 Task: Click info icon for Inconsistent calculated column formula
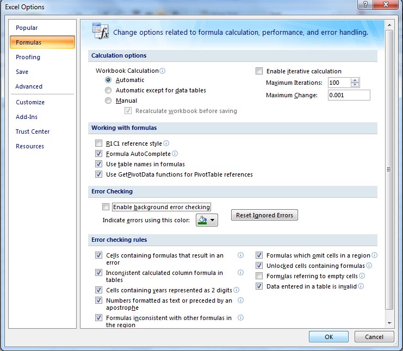[x=240, y=272]
